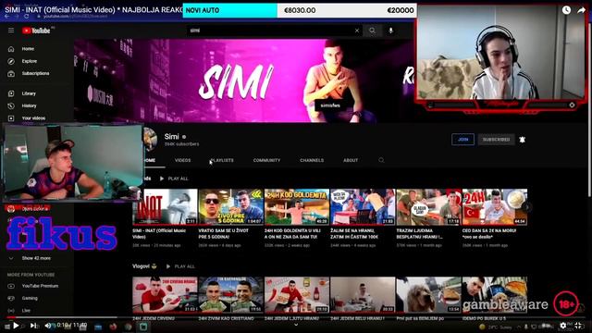Open 'VRATIO SAM SE U ŽIVOT' video thumbnail

point(231,207)
